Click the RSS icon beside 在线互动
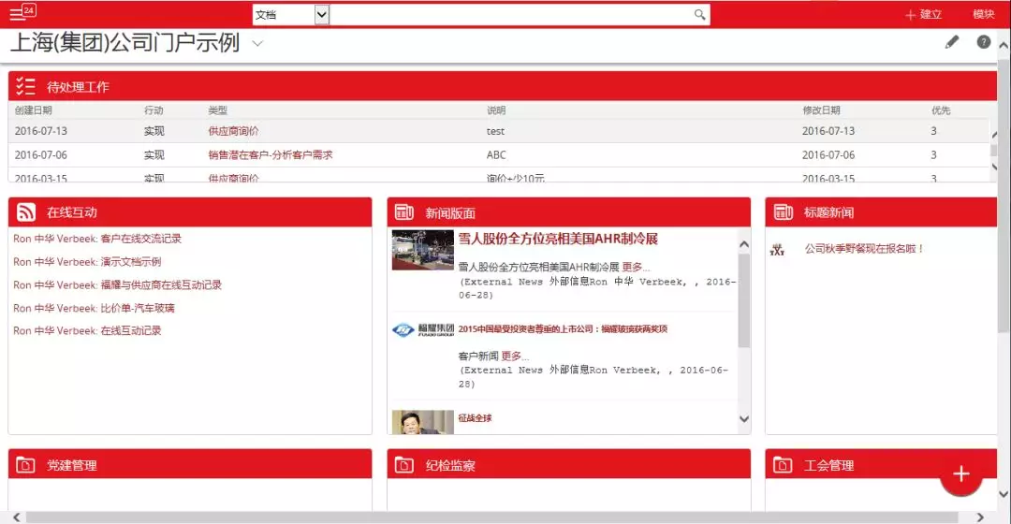The image size is (1011, 524). [x=26, y=212]
